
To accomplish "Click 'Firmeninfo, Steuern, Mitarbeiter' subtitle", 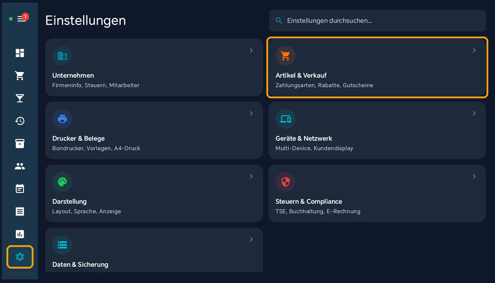I will (96, 85).
